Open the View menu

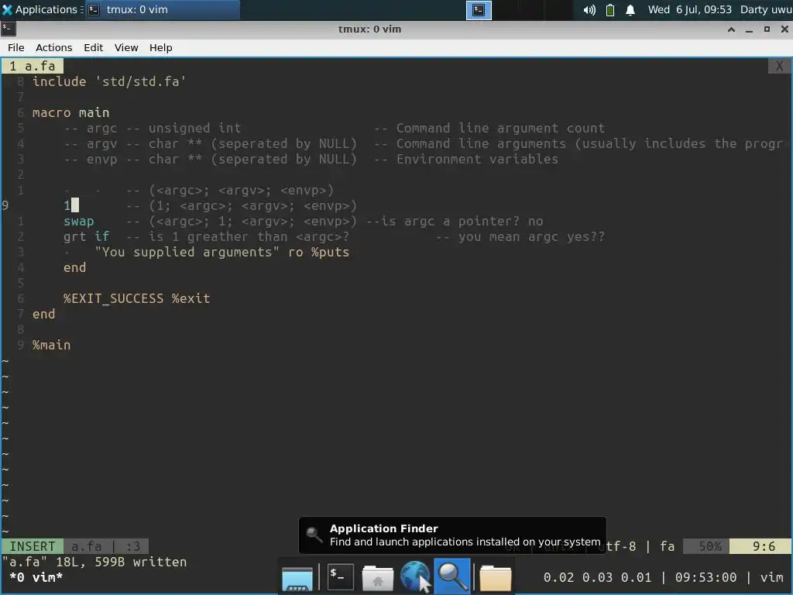click(126, 47)
